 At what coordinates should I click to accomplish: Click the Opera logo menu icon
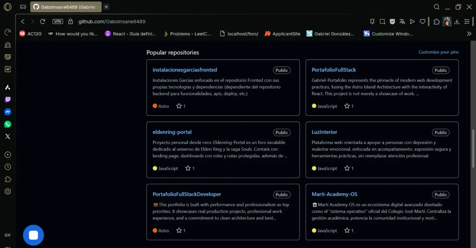tap(8, 7)
